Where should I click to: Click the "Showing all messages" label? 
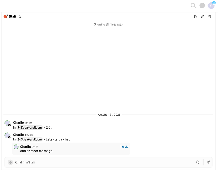coord(108,24)
